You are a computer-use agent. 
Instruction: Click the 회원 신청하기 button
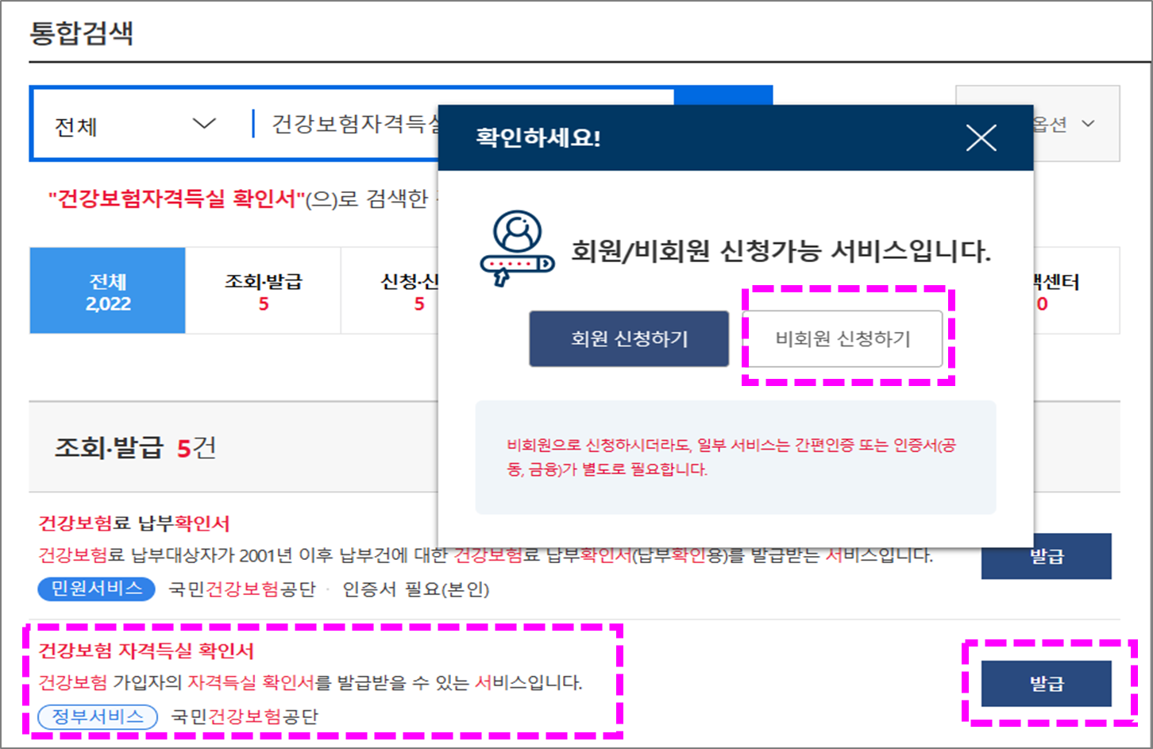point(628,338)
